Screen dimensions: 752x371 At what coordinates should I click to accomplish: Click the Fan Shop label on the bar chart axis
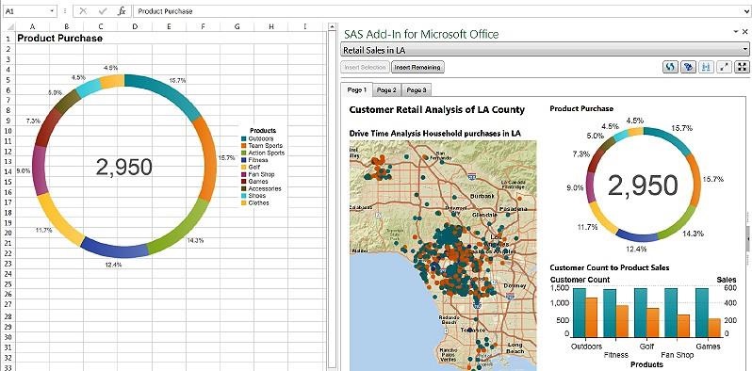pos(678,355)
